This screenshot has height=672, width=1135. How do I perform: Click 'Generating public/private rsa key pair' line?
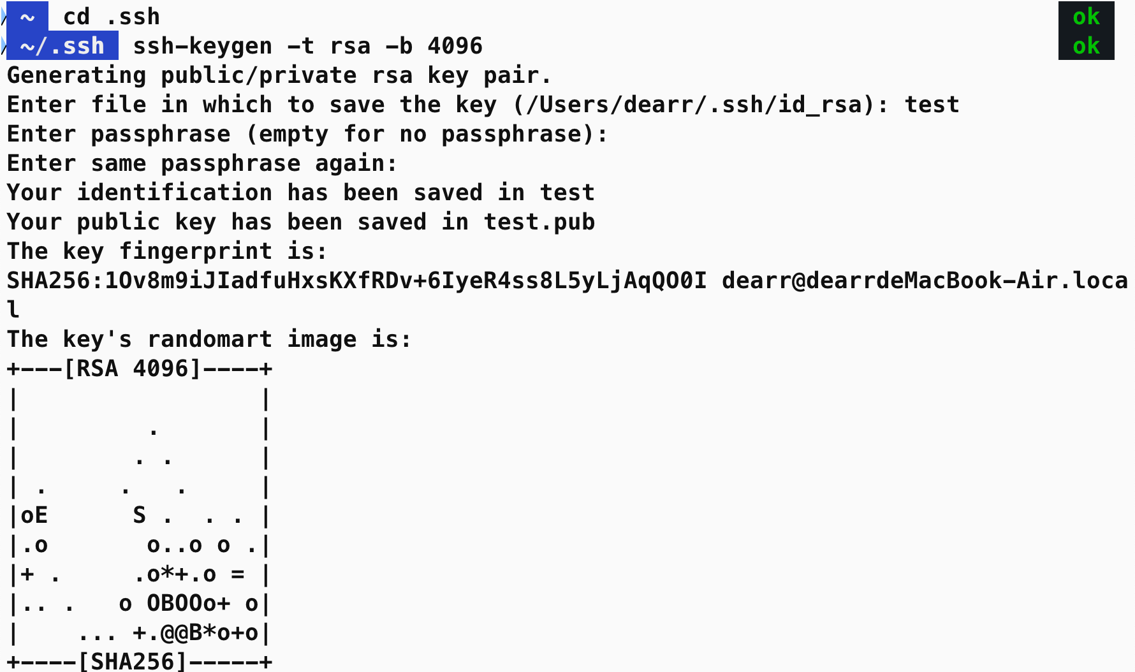tap(279, 75)
